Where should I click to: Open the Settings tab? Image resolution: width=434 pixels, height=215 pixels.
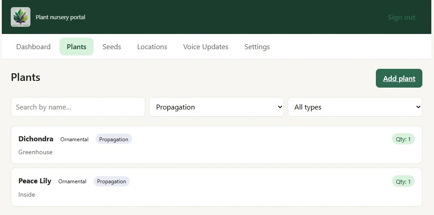pos(257,46)
